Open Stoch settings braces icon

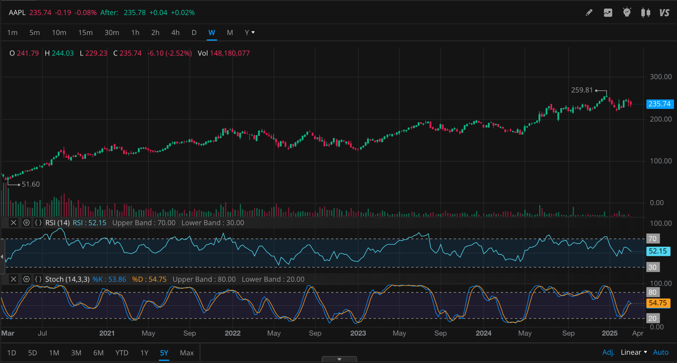pyautogui.click(x=38, y=279)
